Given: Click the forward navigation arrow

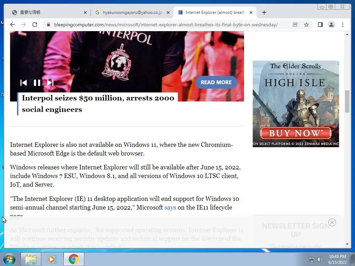Looking at the screenshot, I should 24,25.
